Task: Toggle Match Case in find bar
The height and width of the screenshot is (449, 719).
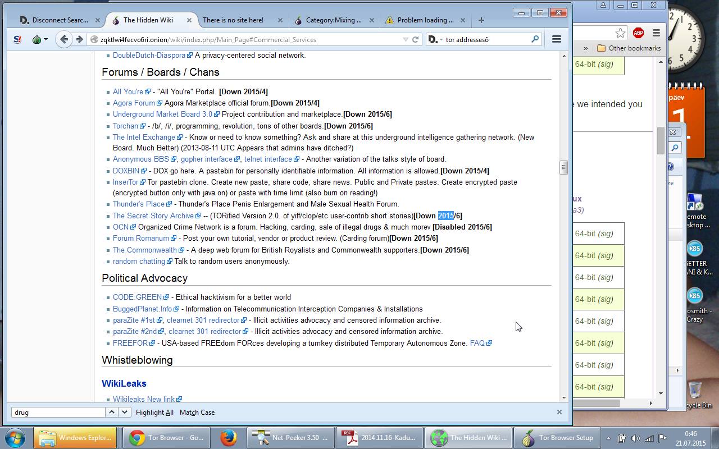Action: click(x=197, y=413)
